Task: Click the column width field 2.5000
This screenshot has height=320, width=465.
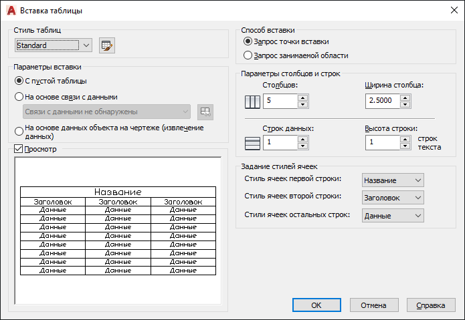Action: [383, 102]
